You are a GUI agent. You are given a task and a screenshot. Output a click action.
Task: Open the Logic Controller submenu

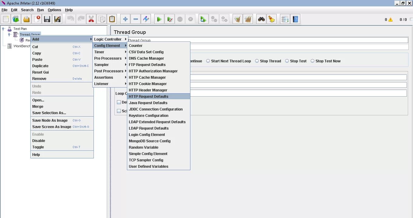click(110, 39)
